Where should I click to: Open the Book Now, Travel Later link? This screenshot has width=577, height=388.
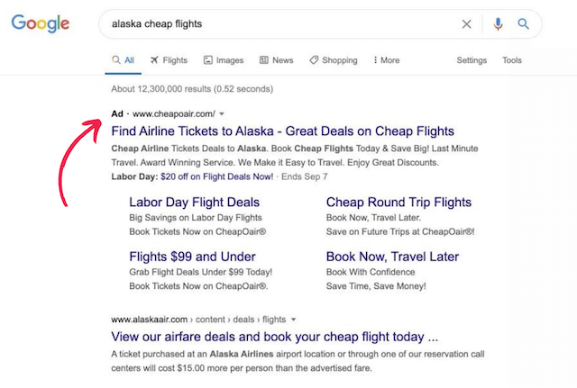pyautogui.click(x=392, y=257)
